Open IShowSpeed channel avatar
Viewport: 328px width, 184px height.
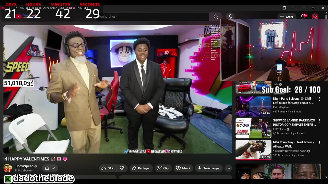tap(8, 168)
